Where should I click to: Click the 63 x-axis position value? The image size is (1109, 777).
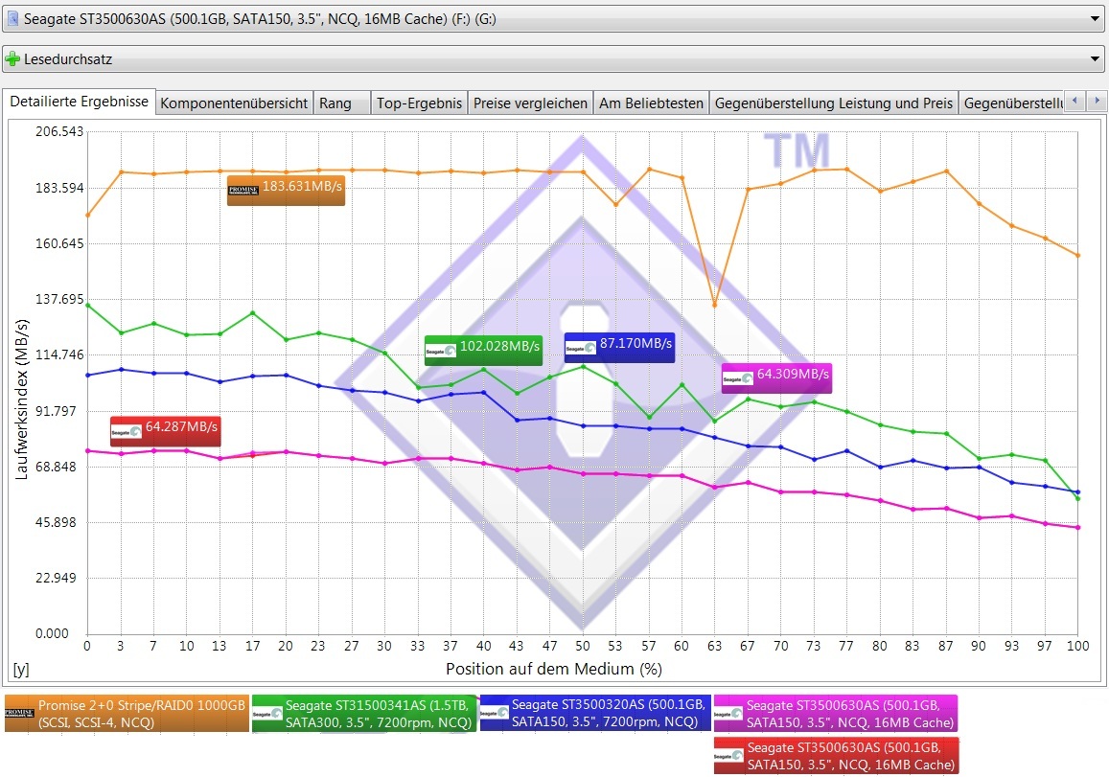pyautogui.click(x=714, y=646)
